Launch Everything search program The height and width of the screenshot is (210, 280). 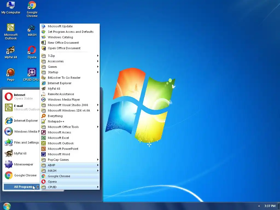tap(70, 116)
